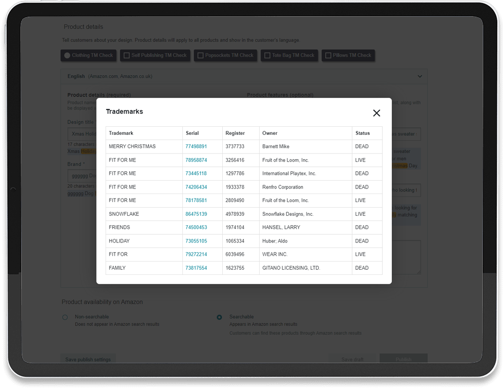Enable the Pillows TM Check checkbox
Image resolution: width=503 pixels, height=388 pixels.
pyautogui.click(x=328, y=55)
